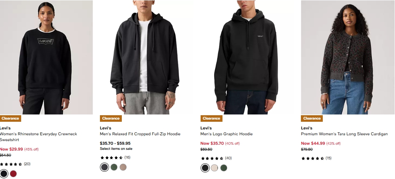This screenshot has width=395, height=179.
Task: Click the leopard-print cardigan product image
Action: tap(347, 58)
